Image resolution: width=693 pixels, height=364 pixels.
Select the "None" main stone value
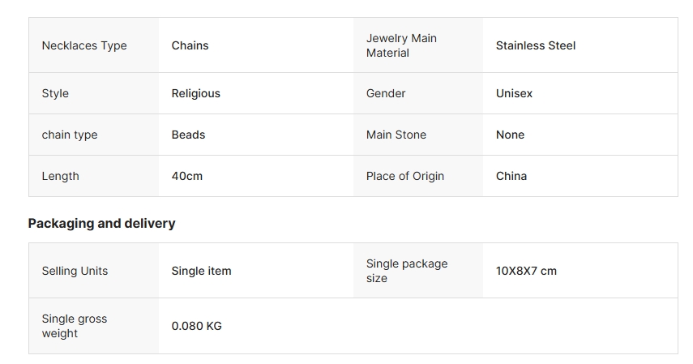(x=510, y=135)
